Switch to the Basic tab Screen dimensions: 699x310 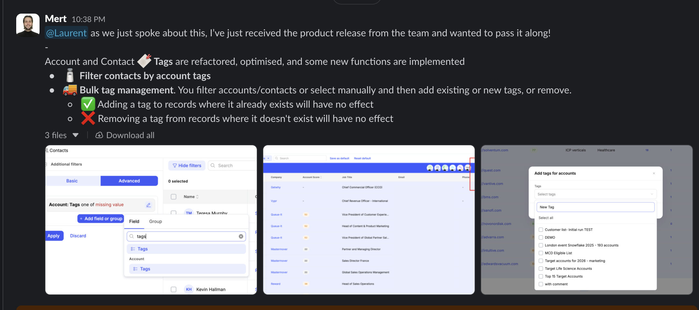pyautogui.click(x=72, y=181)
